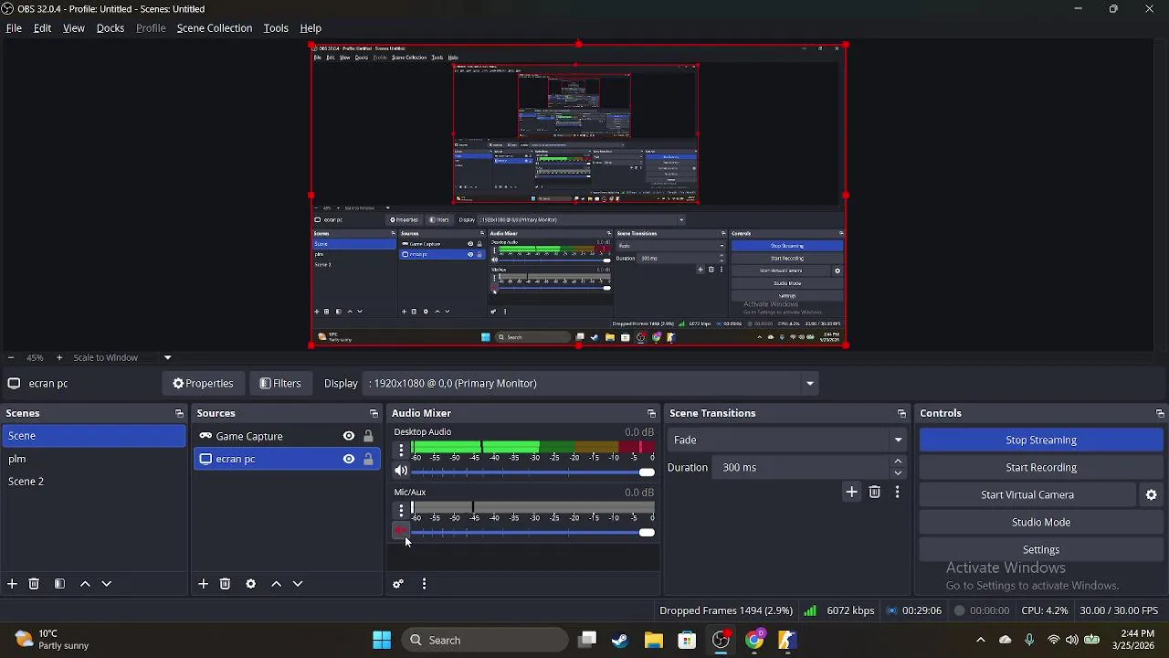The image size is (1169, 658).
Task: Open View menu
Action: [x=74, y=28]
